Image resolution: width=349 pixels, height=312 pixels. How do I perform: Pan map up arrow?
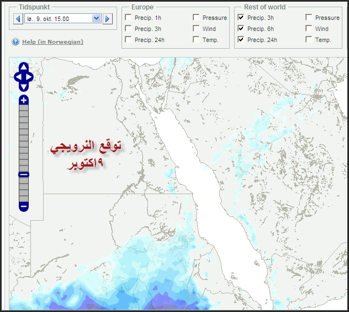pyautogui.click(x=24, y=67)
